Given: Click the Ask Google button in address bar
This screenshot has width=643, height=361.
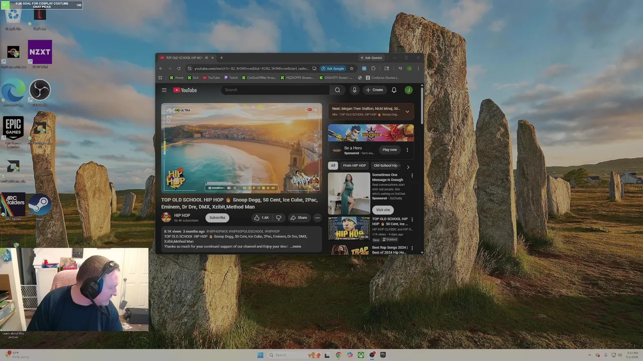Looking at the screenshot, I should 333,69.
